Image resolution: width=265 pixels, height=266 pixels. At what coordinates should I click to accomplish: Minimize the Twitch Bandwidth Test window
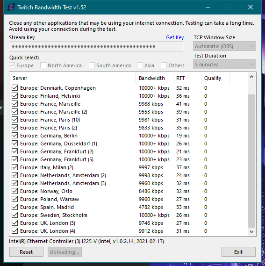click(208, 7)
